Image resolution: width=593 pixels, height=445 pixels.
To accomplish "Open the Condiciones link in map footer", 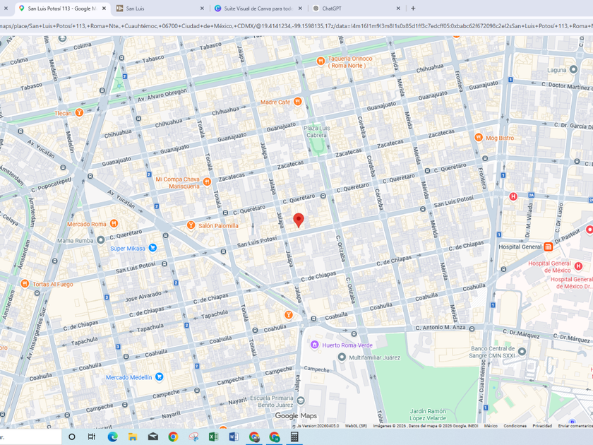I will coord(515,426).
